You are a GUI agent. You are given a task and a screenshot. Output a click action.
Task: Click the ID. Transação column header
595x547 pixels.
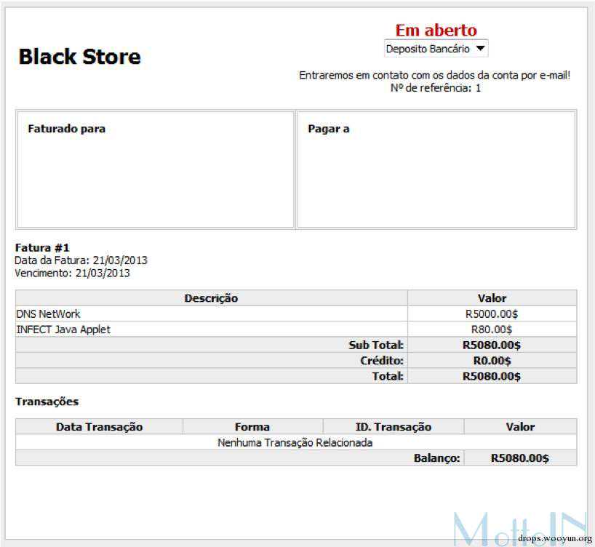tap(394, 427)
